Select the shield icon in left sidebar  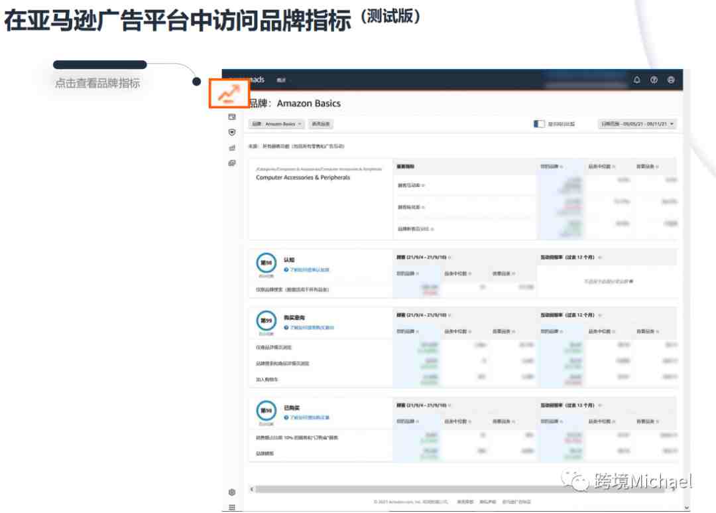click(232, 132)
